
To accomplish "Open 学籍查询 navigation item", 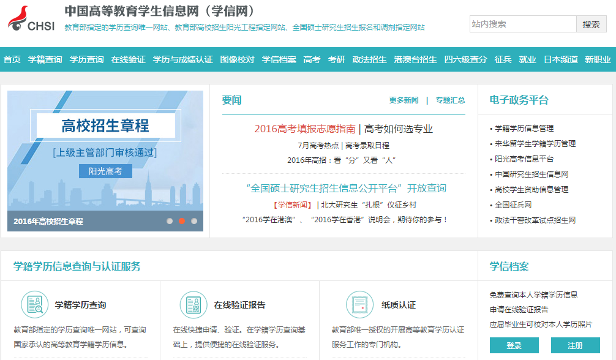I will click(x=45, y=59).
